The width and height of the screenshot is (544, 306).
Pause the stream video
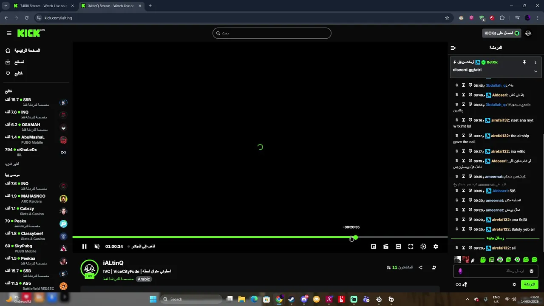84,246
